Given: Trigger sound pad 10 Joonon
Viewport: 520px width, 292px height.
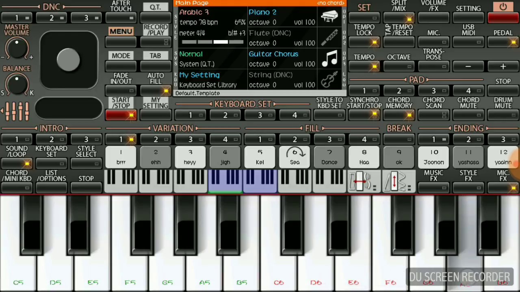Looking at the screenshot, I should click(433, 157).
